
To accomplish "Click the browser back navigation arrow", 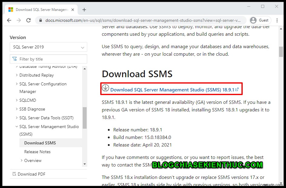I will click(9, 20).
